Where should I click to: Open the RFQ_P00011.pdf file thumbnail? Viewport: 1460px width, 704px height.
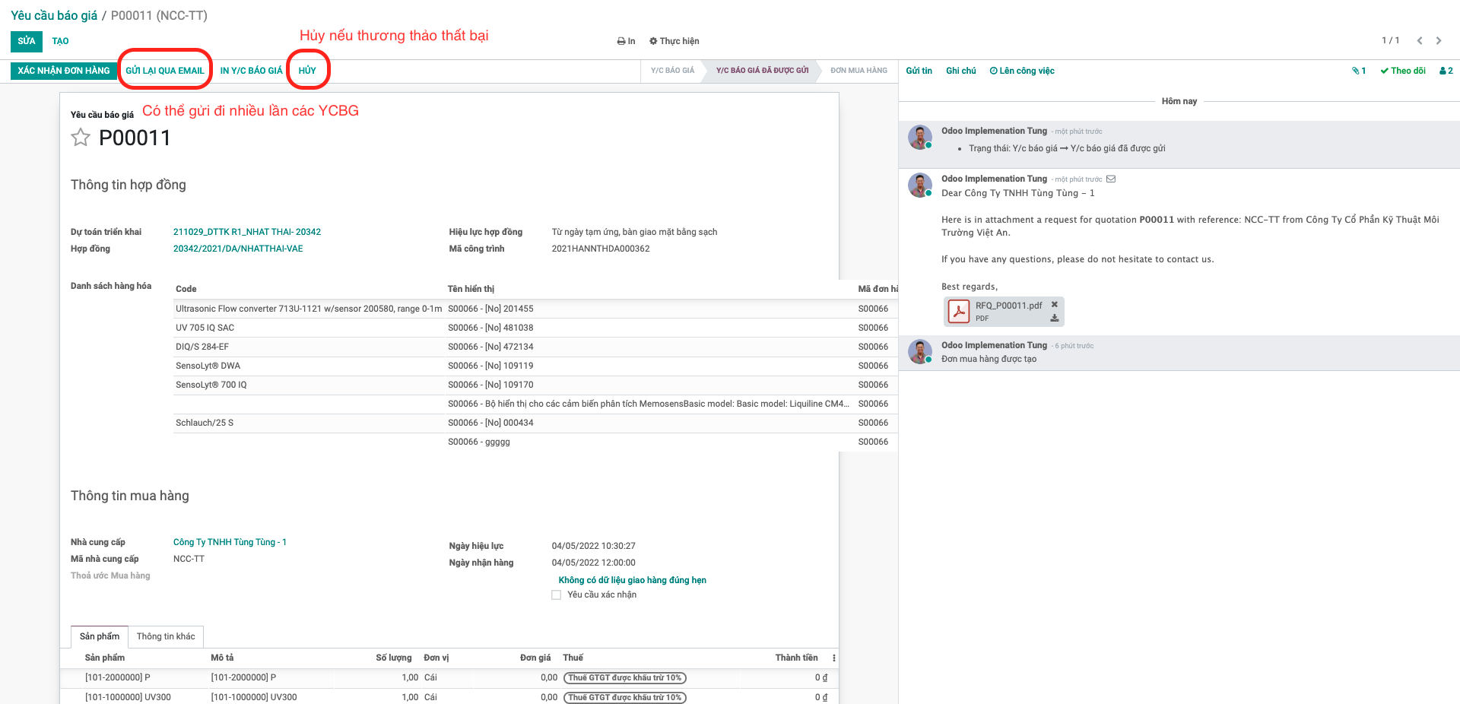[959, 312]
